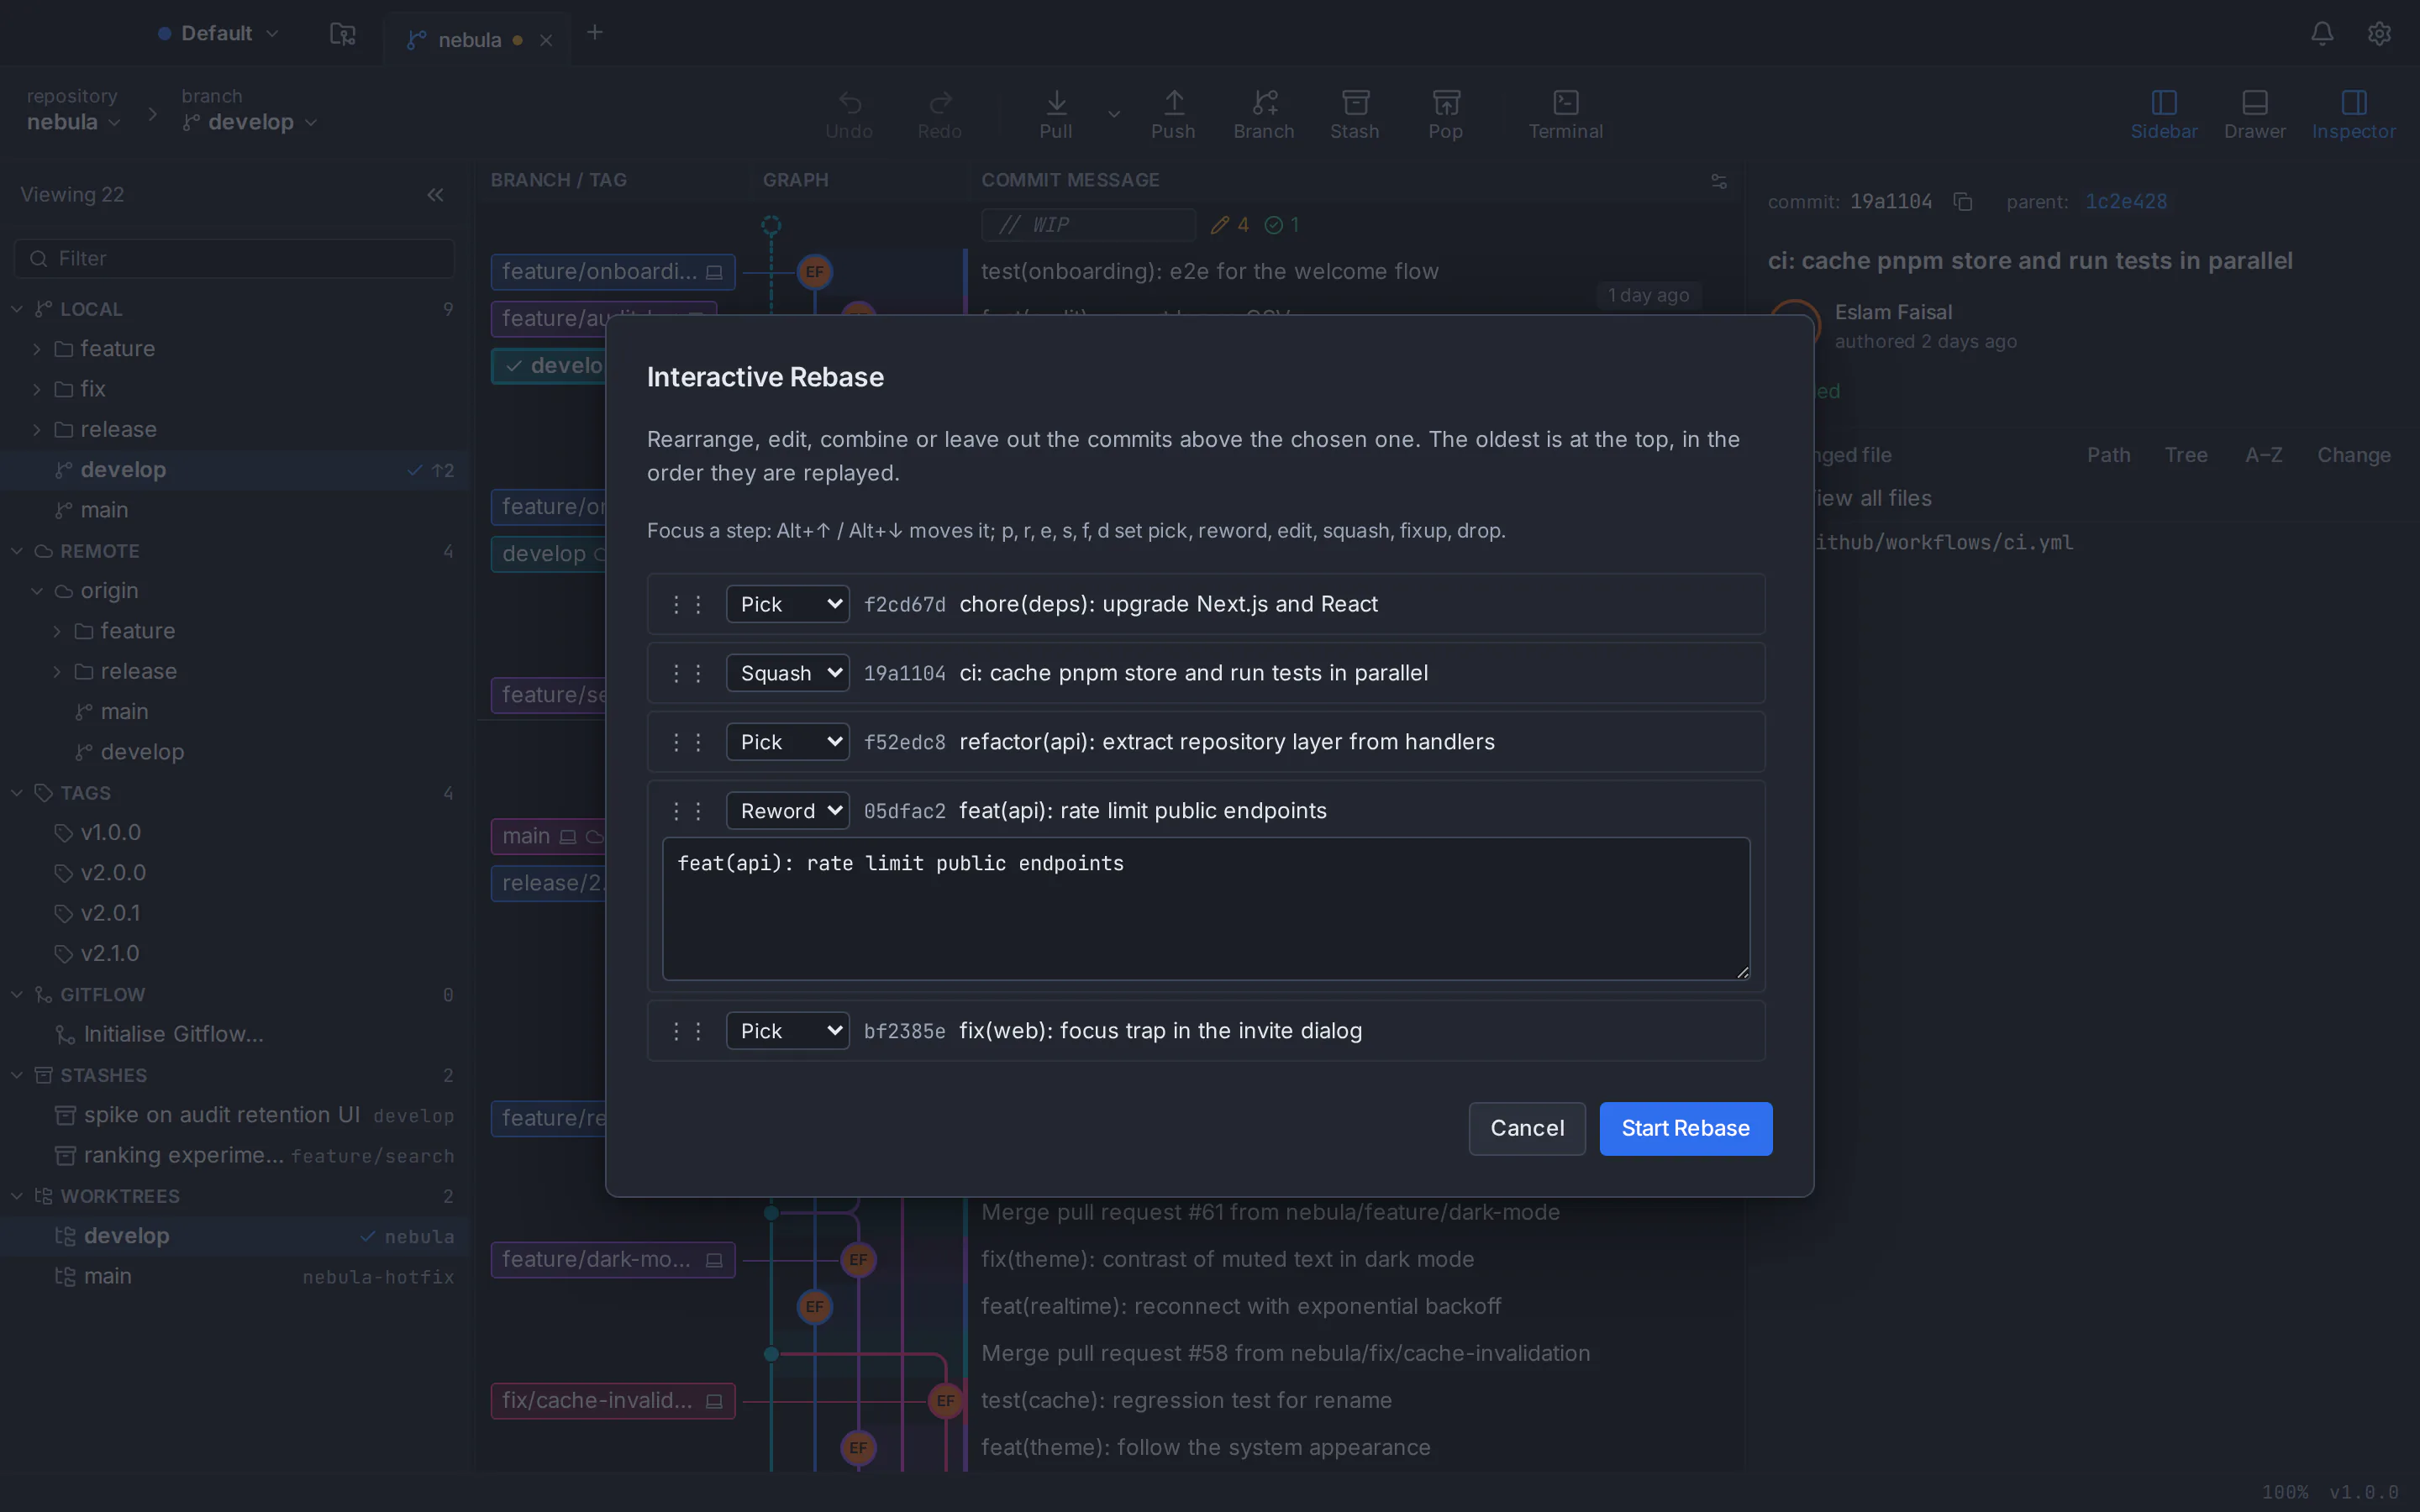Screen dimensions: 2420x1512
Task: Click the Undo toolbar icon
Action: pos(849,115)
